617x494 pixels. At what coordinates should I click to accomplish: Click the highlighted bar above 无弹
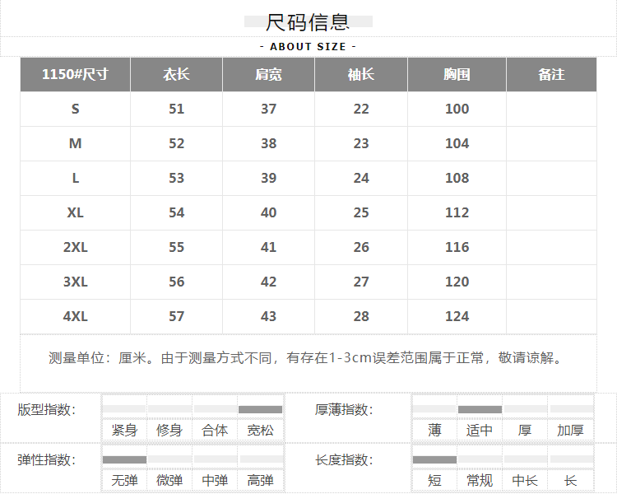click(x=124, y=459)
